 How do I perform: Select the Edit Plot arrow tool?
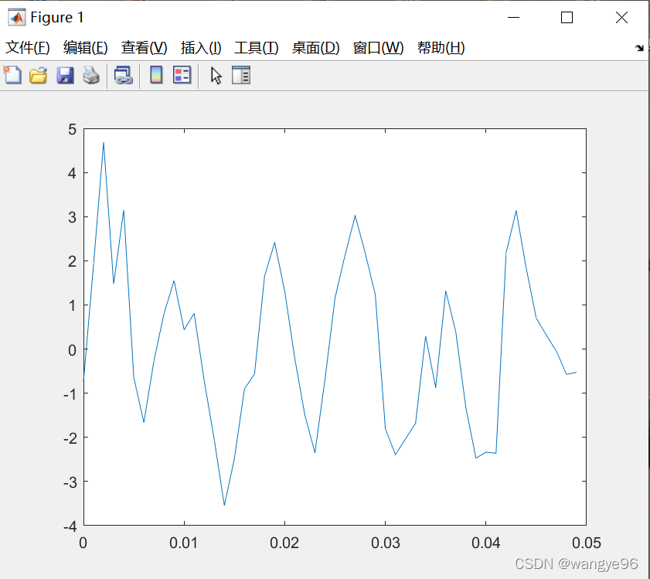(216, 76)
